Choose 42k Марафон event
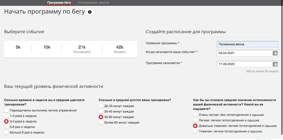 click(120, 49)
